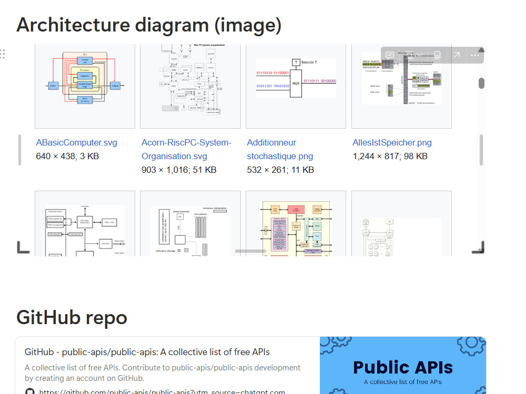Click the embed vertical scrollbar thumb
The width and height of the screenshot is (526, 394).
point(481,83)
